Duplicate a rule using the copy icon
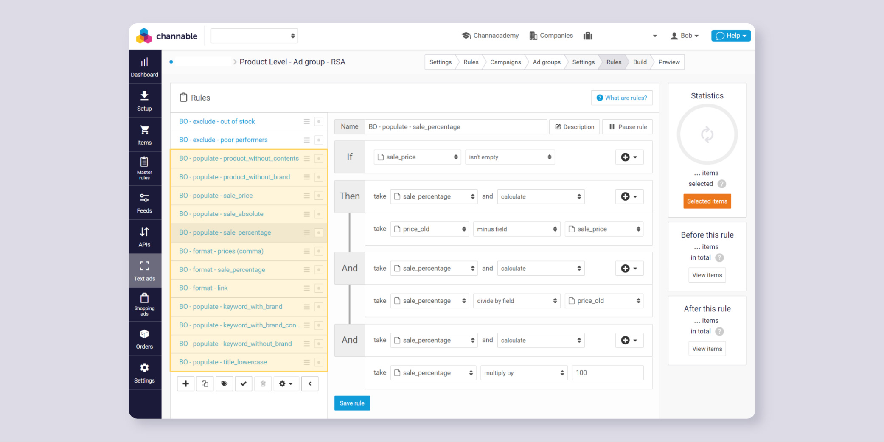The image size is (884, 442). tap(205, 383)
